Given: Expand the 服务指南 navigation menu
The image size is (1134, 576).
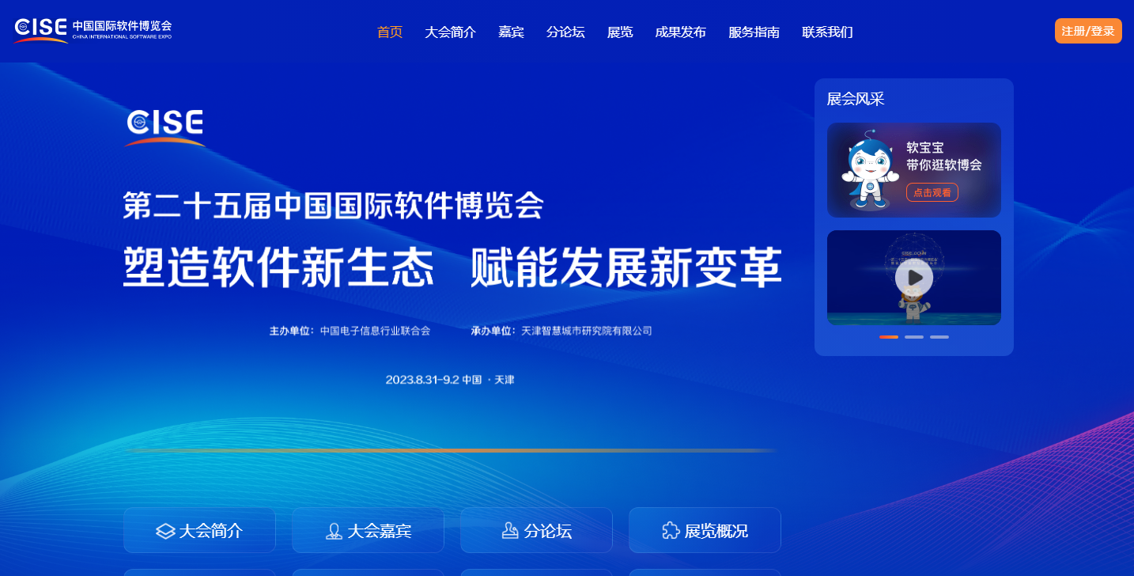Looking at the screenshot, I should [x=754, y=32].
